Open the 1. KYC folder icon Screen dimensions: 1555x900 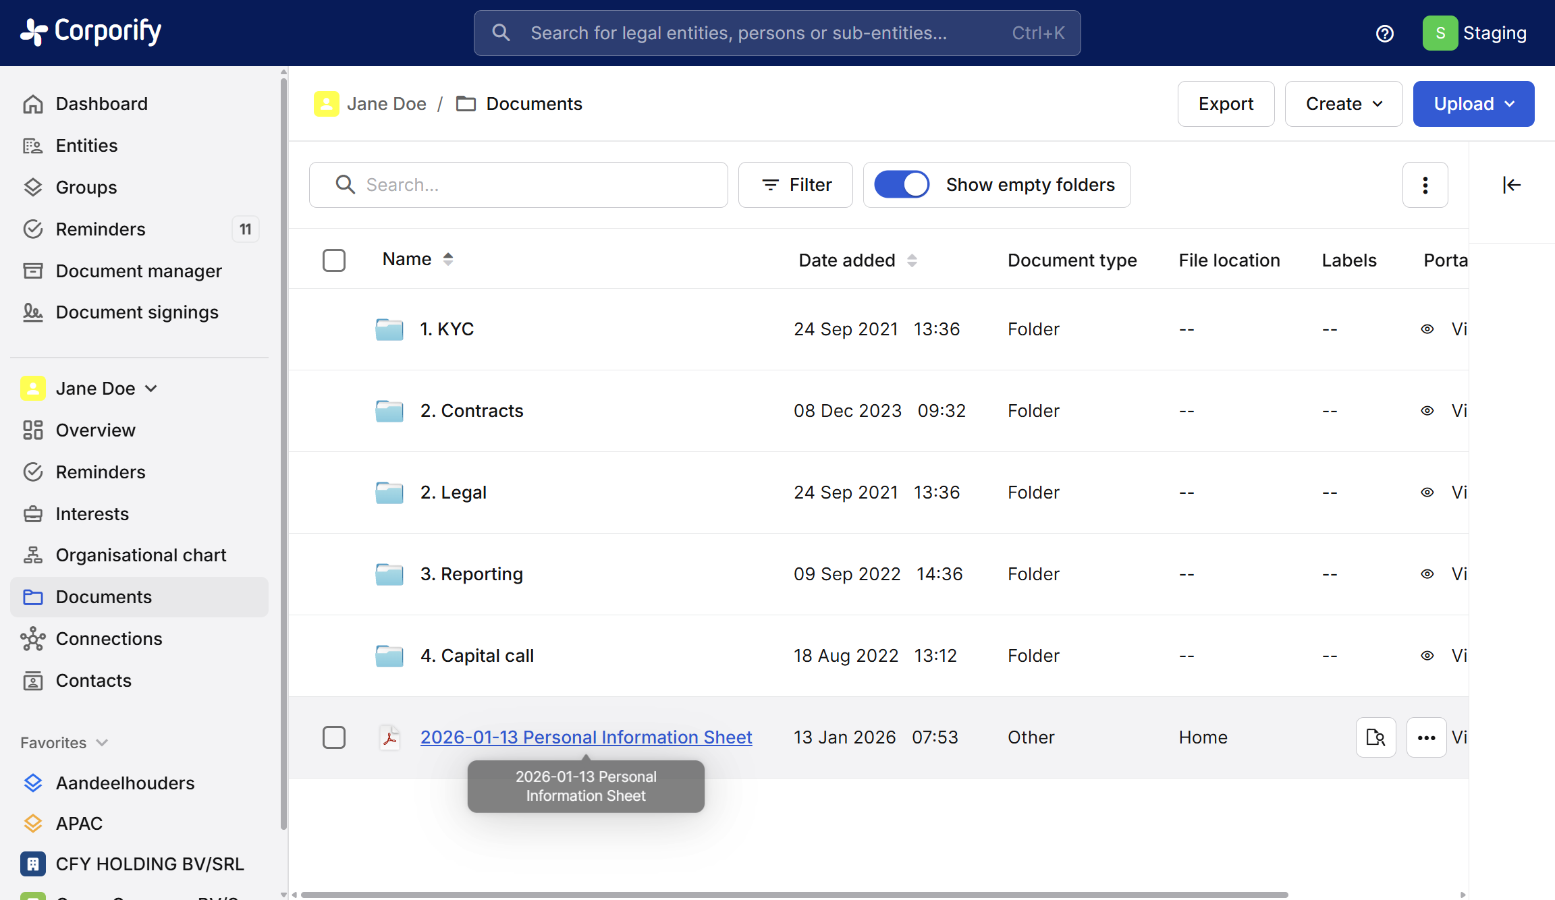(389, 329)
